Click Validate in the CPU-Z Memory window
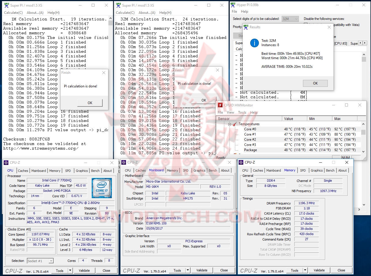Screen dimensions: 371x276 tap(319, 270)
